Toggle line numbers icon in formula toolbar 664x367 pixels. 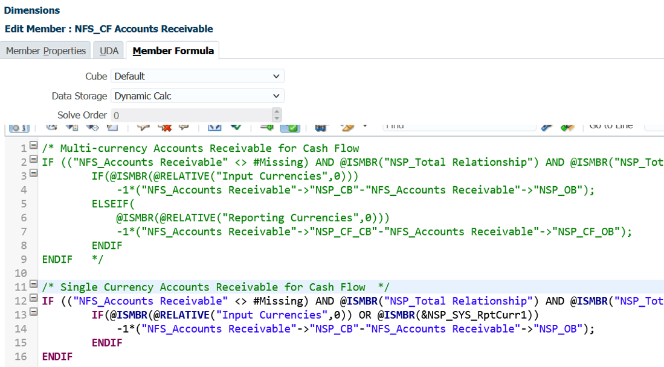pyautogui.click(x=19, y=127)
